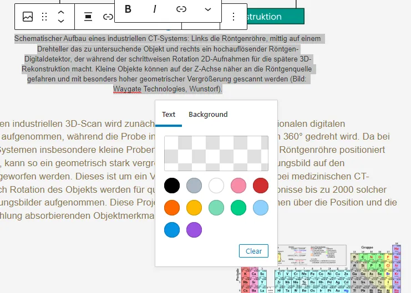Click the selected caption starting 'Schematischer Aufbau'
Viewport: 411px width, 293px height.
(169, 64)
